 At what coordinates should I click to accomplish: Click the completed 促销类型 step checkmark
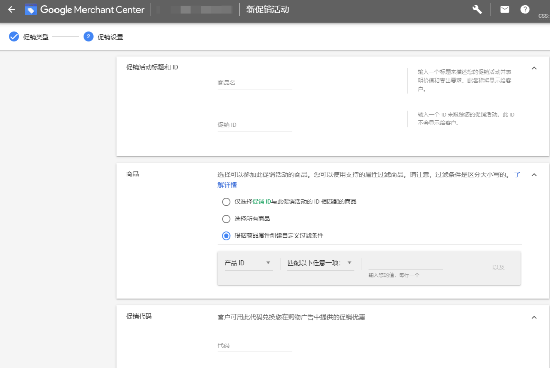pos(14,37)
